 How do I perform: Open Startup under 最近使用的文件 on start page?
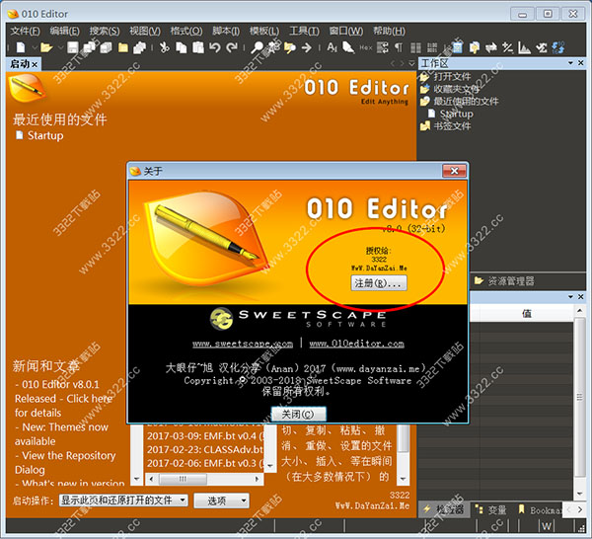39,135
